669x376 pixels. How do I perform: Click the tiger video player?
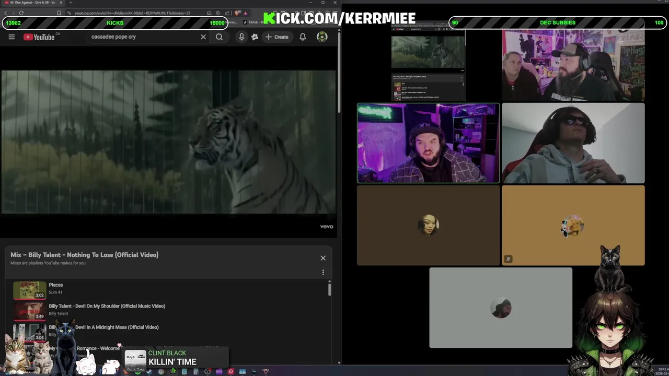point(168,142)
